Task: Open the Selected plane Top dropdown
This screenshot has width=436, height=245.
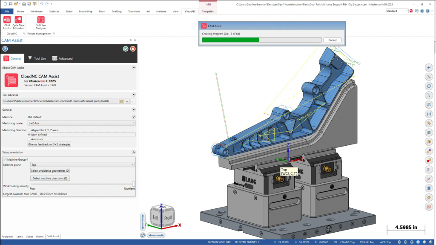Action: [82, 165]
